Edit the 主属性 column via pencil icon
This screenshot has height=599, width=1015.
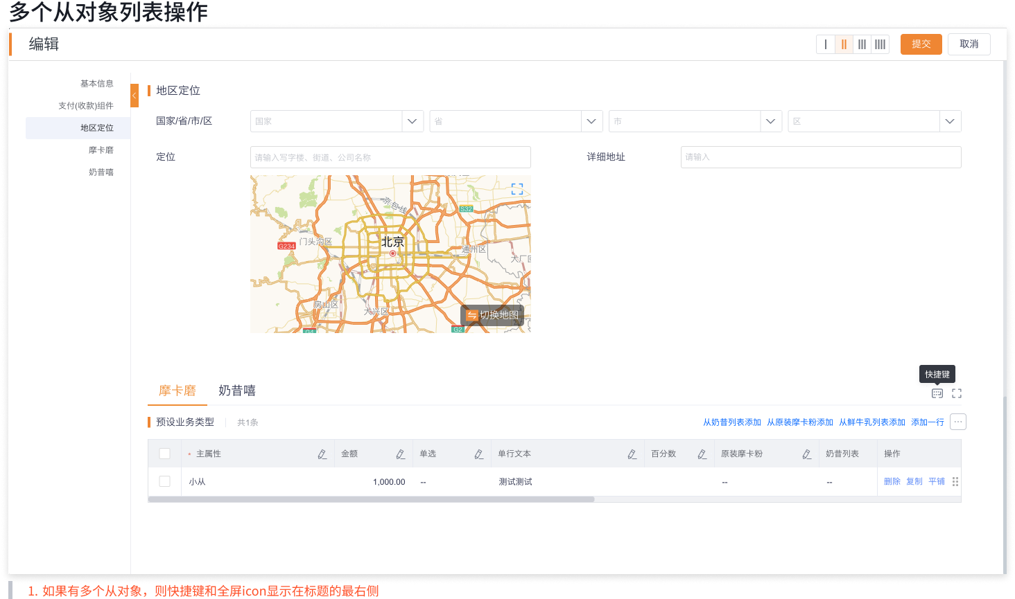(x=322, y=454)
